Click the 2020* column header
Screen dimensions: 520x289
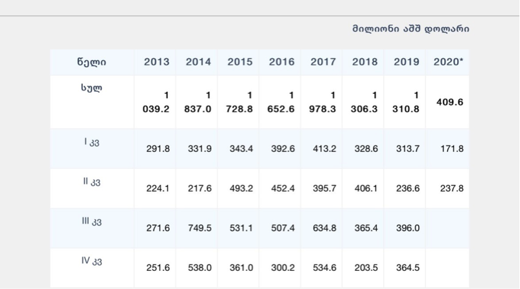point(449,62)
